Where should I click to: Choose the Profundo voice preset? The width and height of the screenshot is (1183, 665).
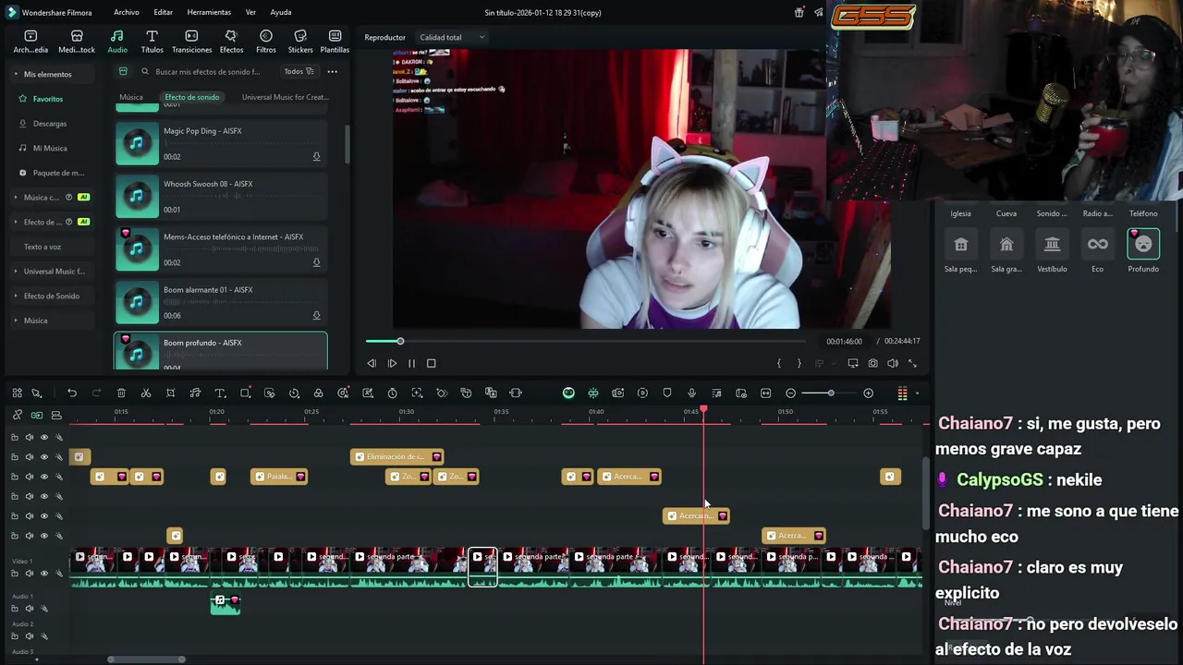1143,244
